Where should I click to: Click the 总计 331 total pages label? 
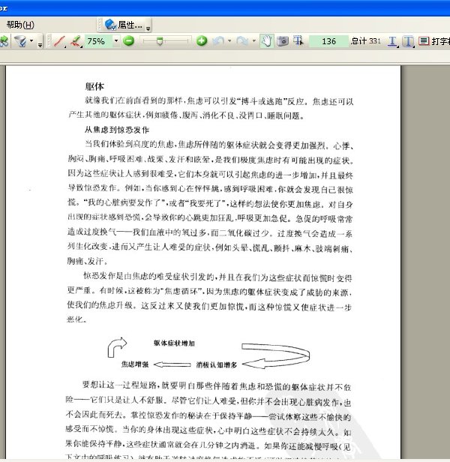click(366, 41)
